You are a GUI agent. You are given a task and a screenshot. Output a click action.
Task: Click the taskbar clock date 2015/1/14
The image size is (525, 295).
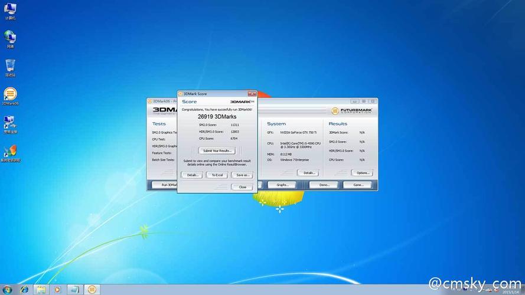(510, 292)
